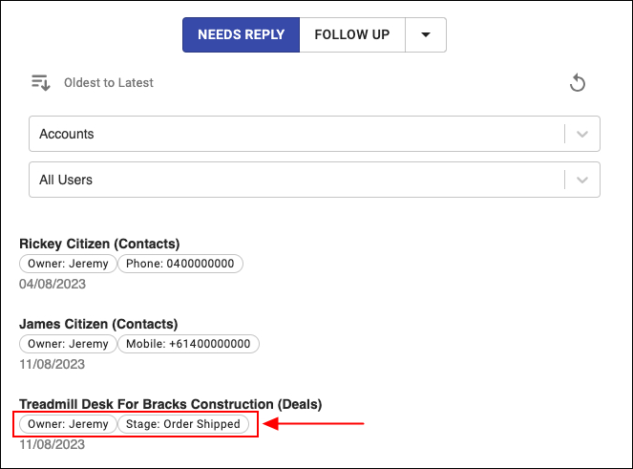Switch to the Needs Reply tab
Image resolution: width=633 pixels, height=469 pixels.
tap(241, 34)
